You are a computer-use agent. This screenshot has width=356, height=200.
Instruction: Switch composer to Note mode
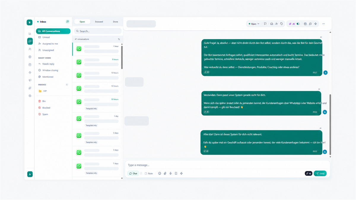(149, 173)
